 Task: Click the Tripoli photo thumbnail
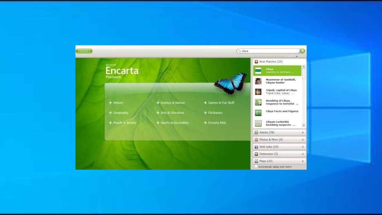click(258, 92)
